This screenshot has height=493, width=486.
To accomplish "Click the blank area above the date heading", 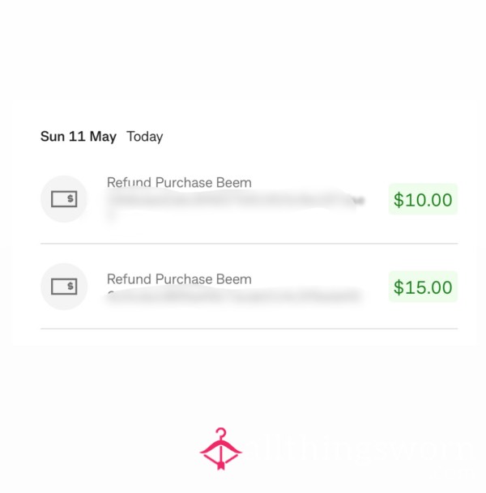I will [x=243, y=50].
